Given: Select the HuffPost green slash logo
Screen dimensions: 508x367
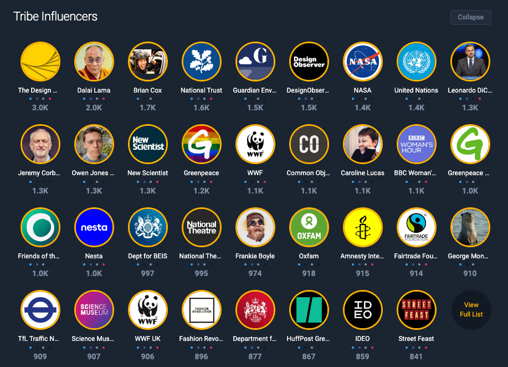Looking at the screenshot, I should [x=309, y=310].
